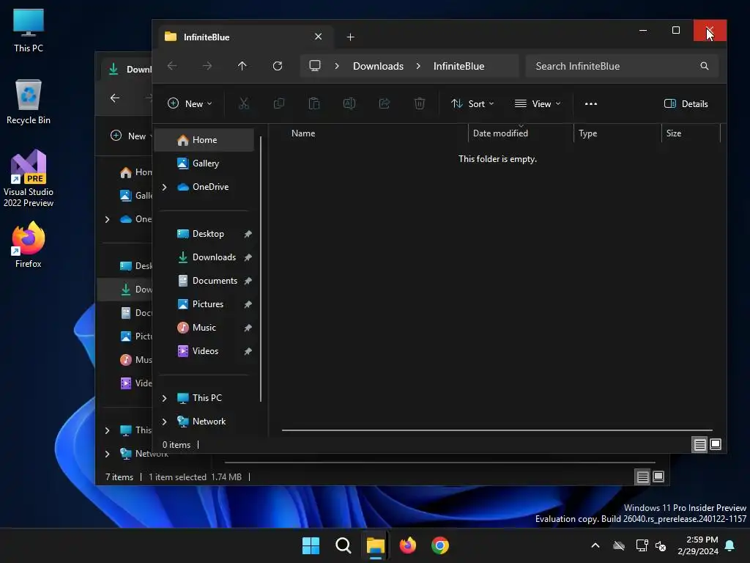Select details view icon in Downloads window
This screenshot has width=750, height=563.
(x=643, y=476)
